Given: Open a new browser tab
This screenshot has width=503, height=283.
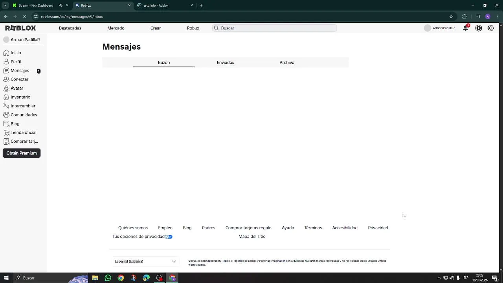Looking at the screenshot, I should (x=201, y=6).
